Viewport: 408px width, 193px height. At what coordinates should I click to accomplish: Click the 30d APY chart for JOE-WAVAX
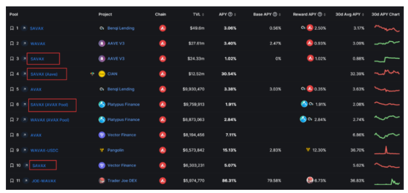coord(387,181)
